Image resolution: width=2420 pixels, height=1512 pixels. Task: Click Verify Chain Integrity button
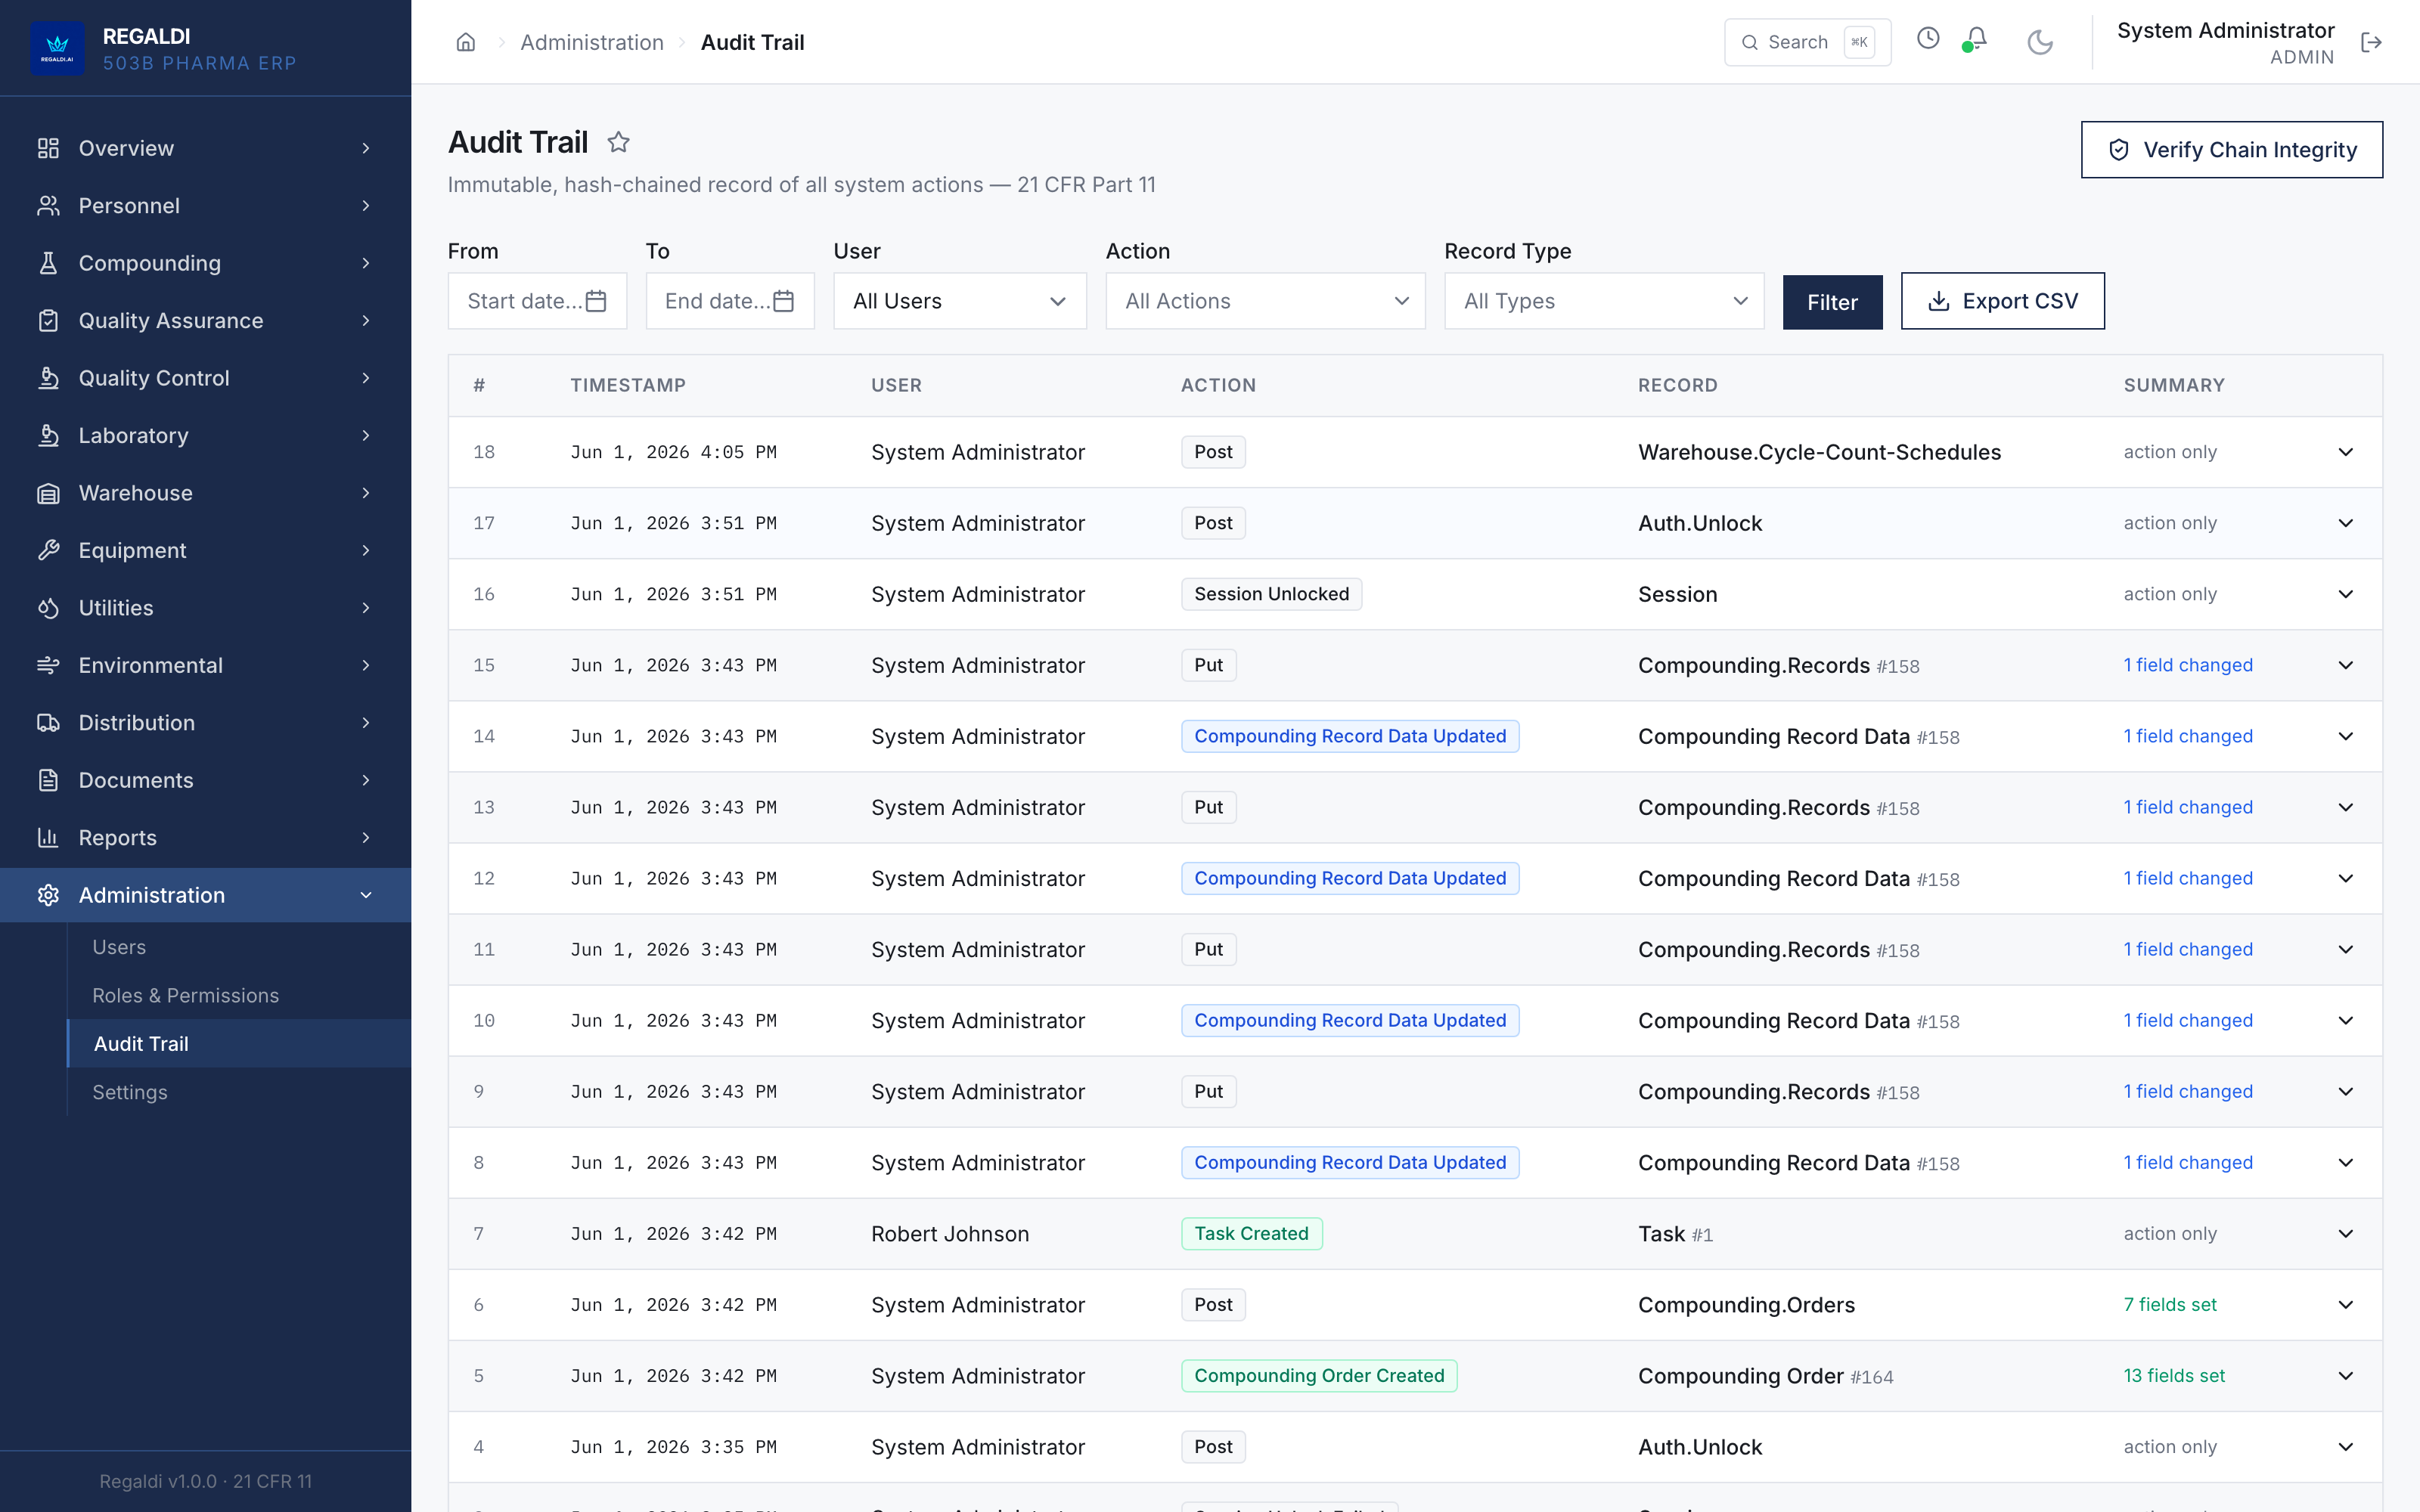point(2231,150)
